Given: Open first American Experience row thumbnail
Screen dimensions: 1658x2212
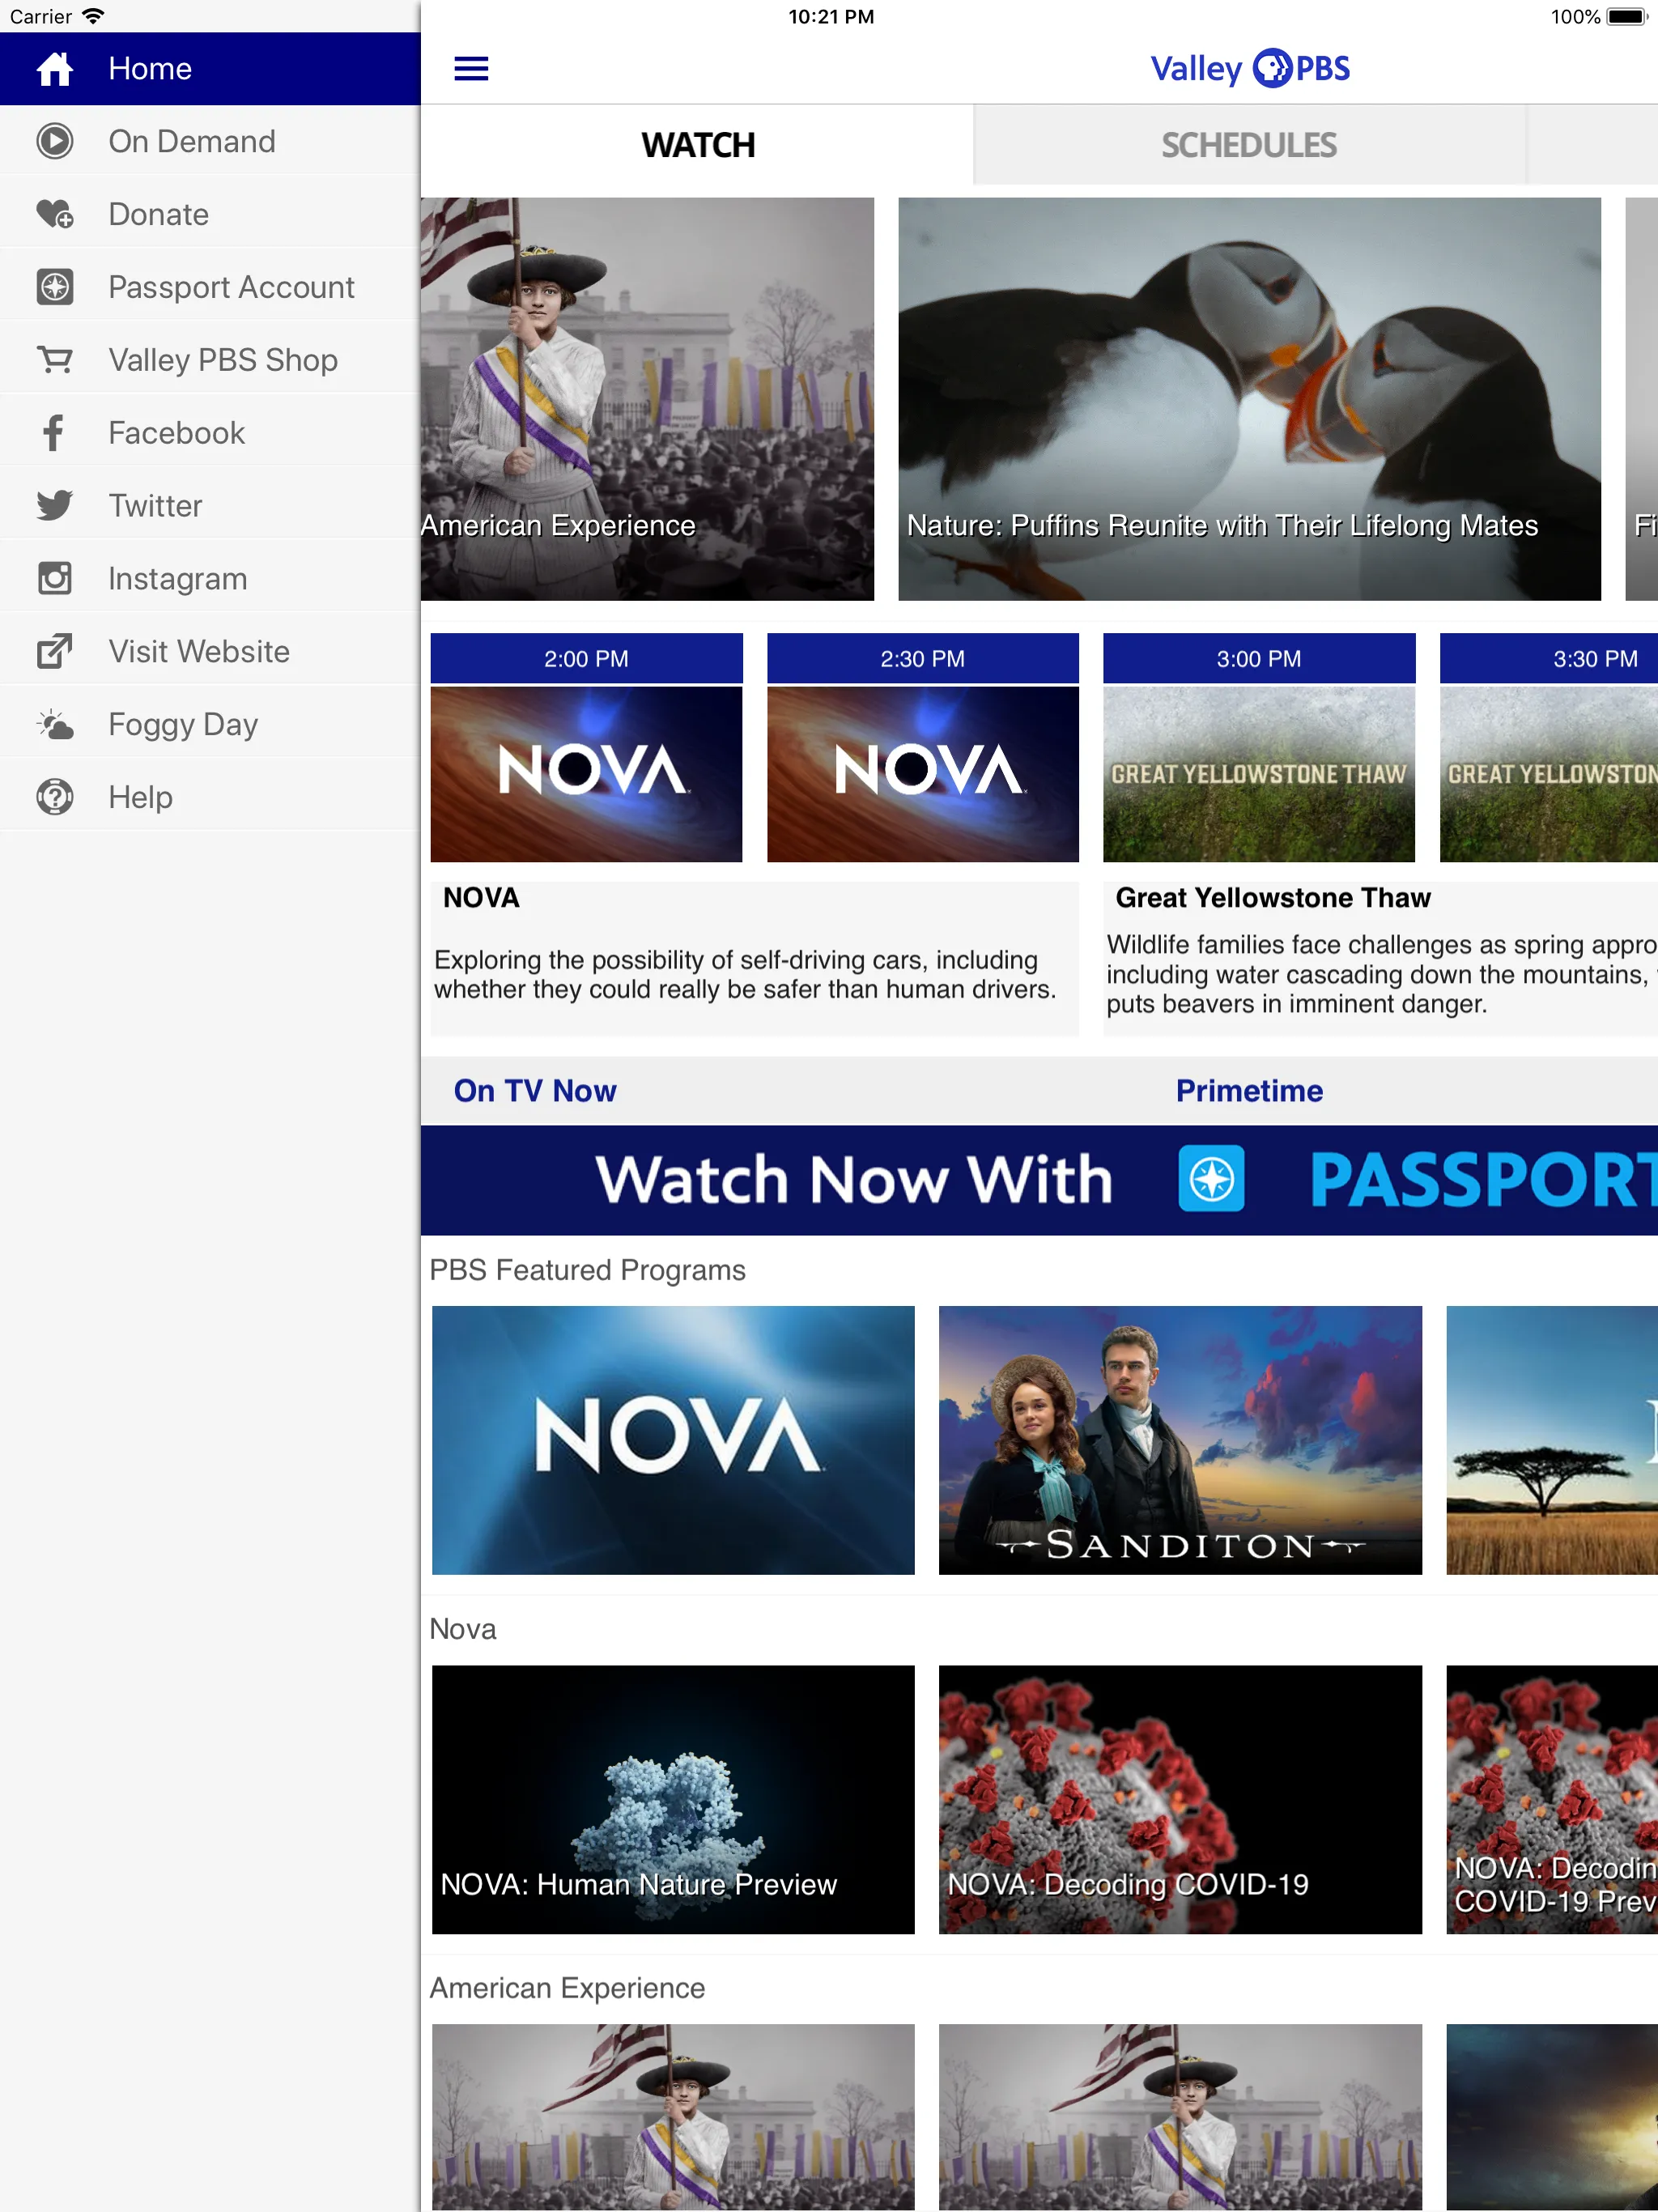Looking at the screenshot, I should click(x=673, y=2117).
